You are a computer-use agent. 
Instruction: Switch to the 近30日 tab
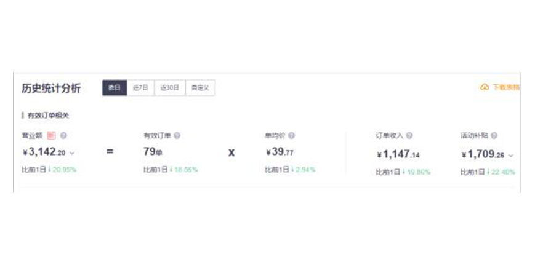pyautogui.click(x=170, y=88)
